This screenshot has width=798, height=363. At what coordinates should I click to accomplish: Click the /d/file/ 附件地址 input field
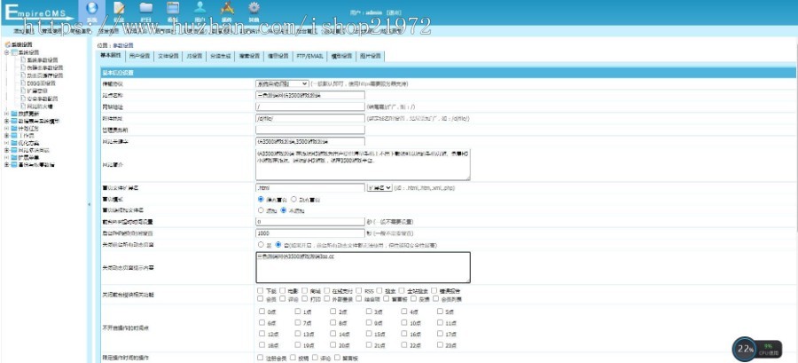(310, 118)
